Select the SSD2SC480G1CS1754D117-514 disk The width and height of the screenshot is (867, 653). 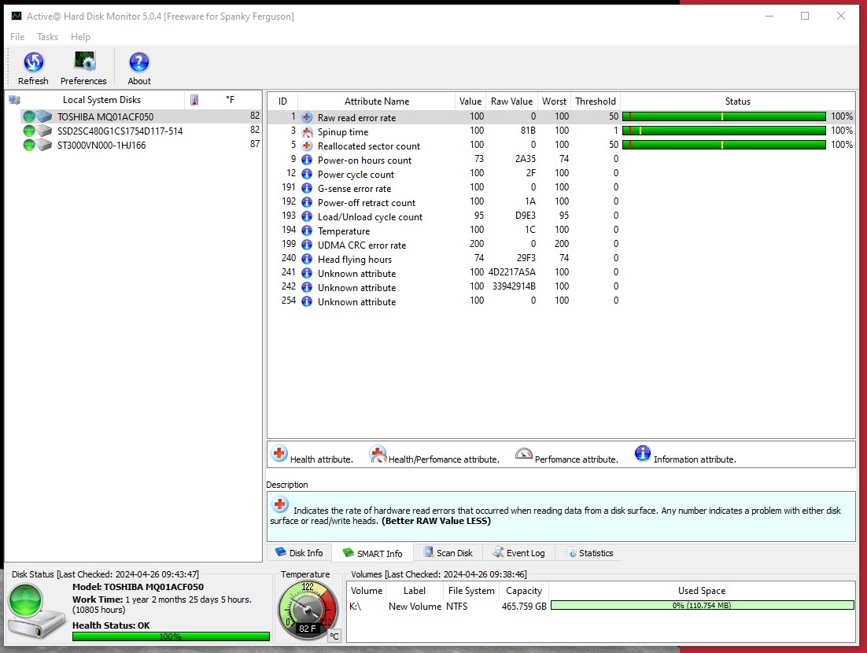120,131
